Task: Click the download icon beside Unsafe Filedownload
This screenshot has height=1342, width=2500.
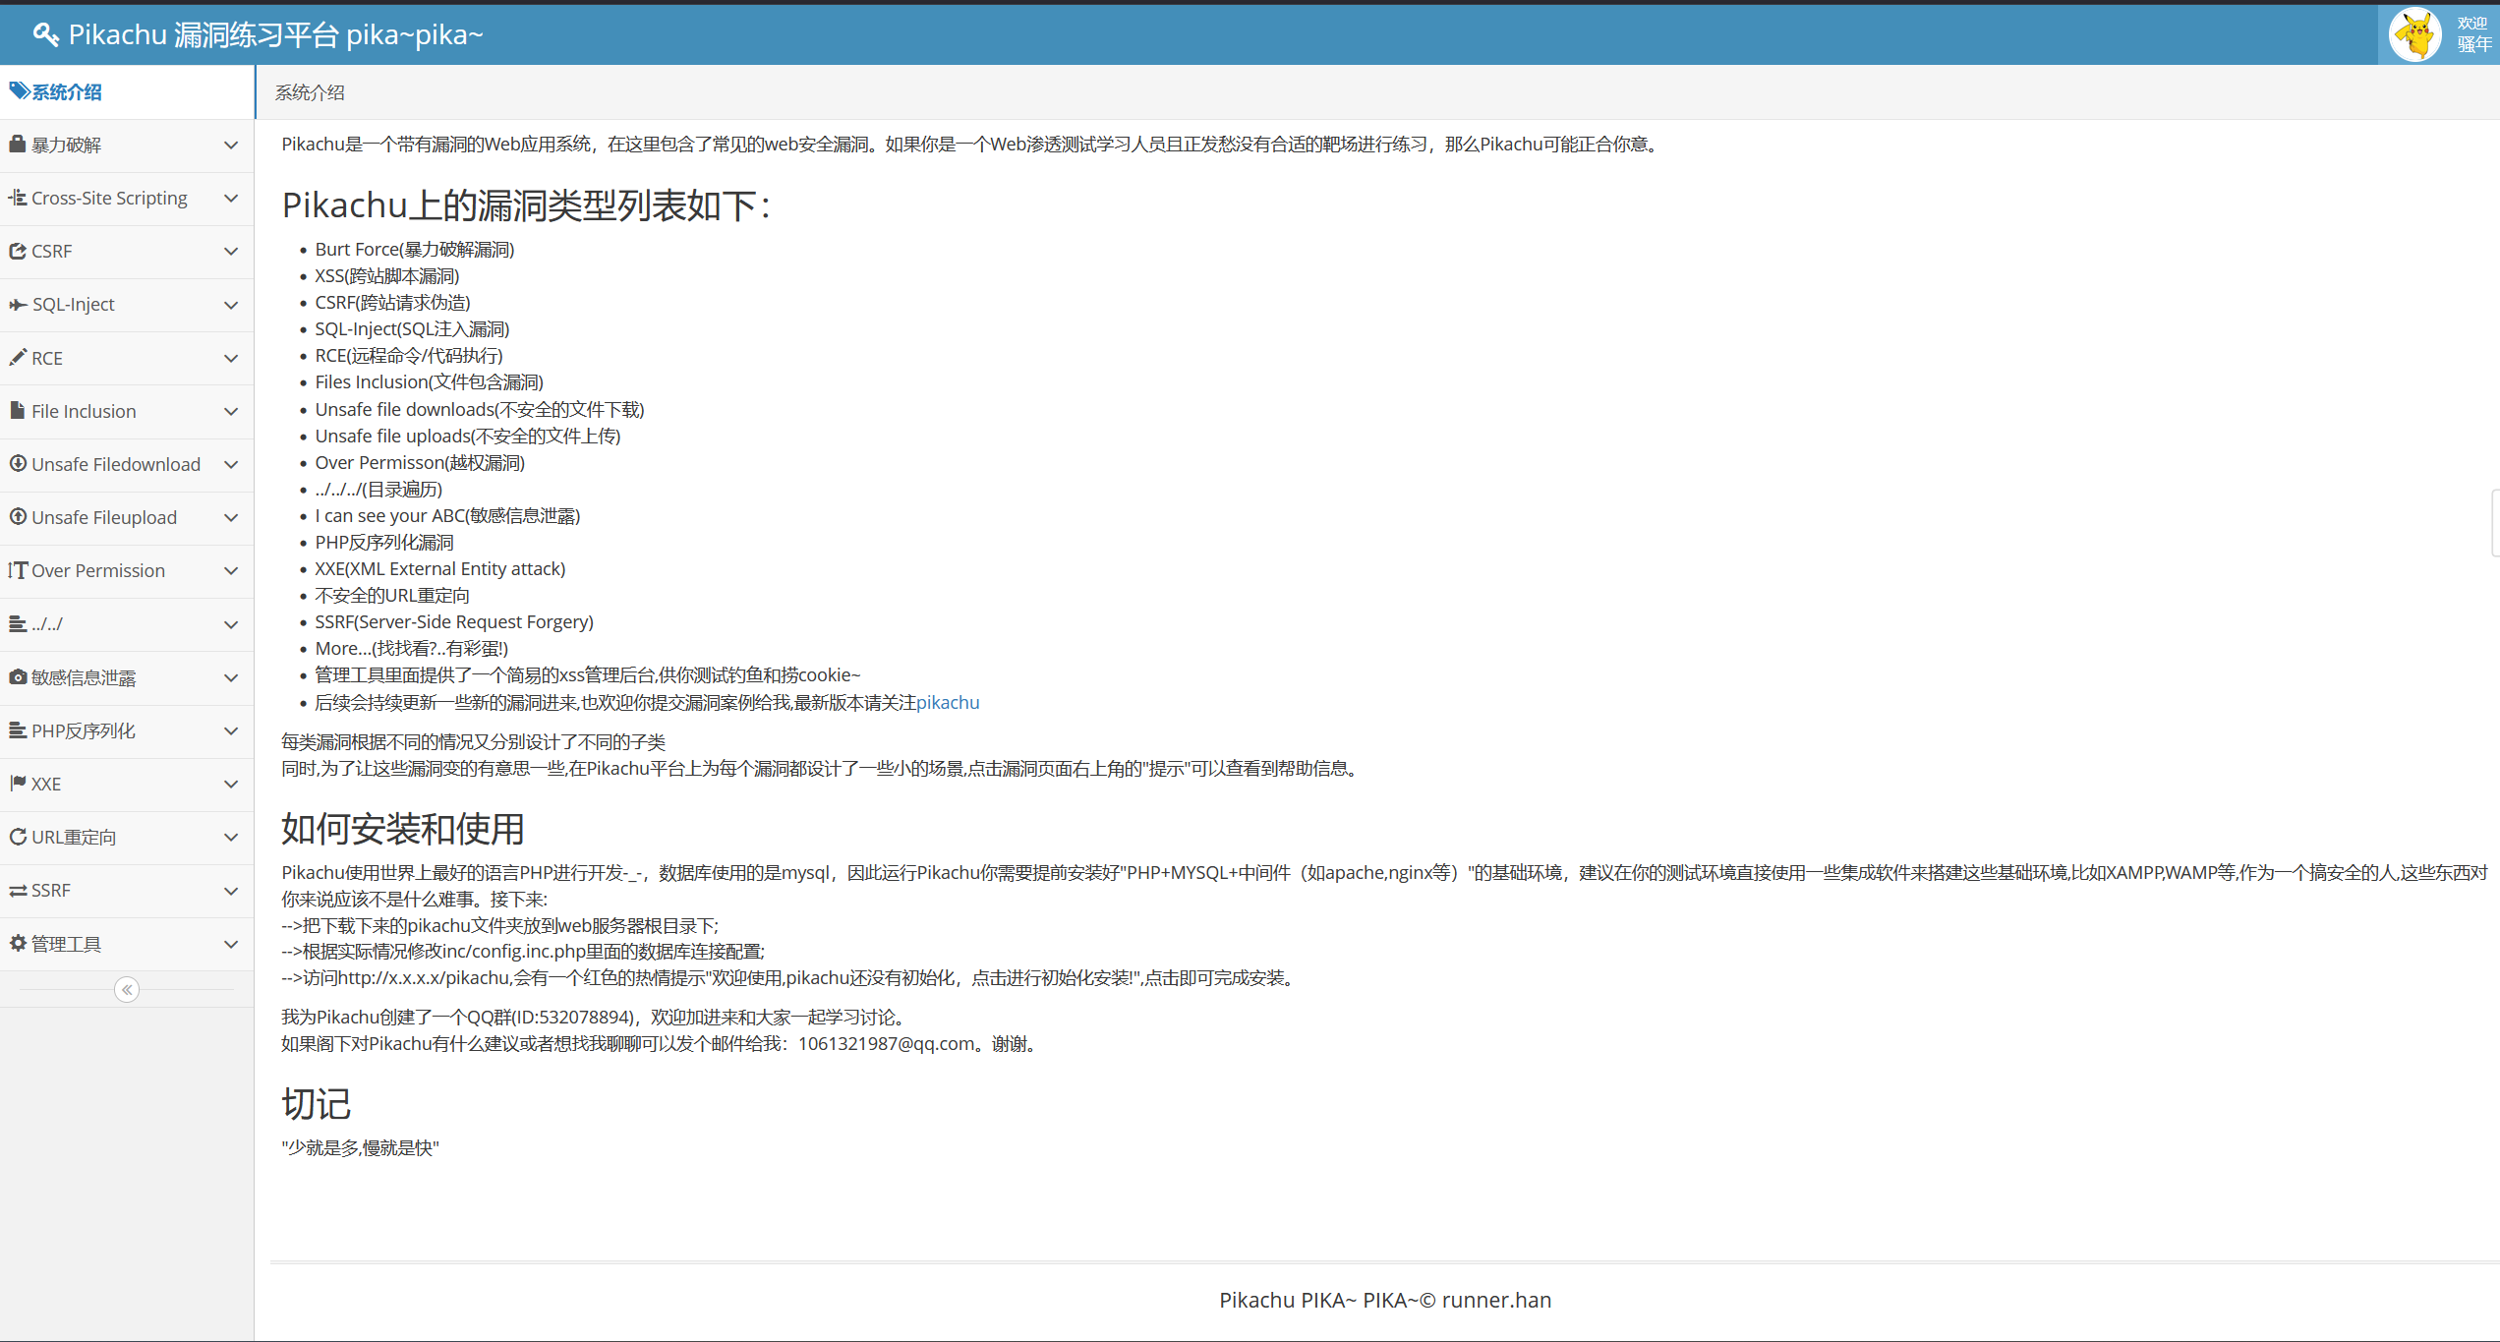Action: click(x=18, y=463)
